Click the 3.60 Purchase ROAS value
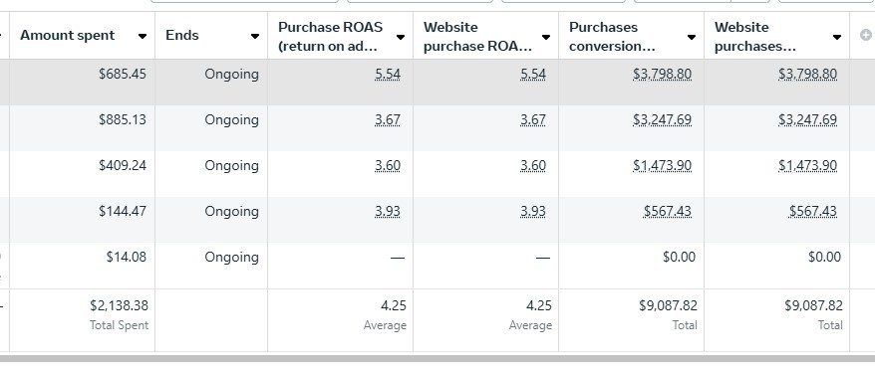This screenshot has height=372, width=875. 388,165
